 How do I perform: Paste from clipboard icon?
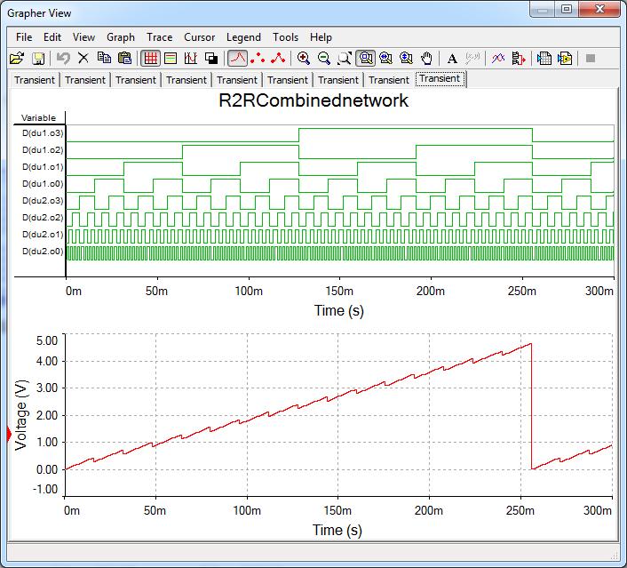pos(124,59)
